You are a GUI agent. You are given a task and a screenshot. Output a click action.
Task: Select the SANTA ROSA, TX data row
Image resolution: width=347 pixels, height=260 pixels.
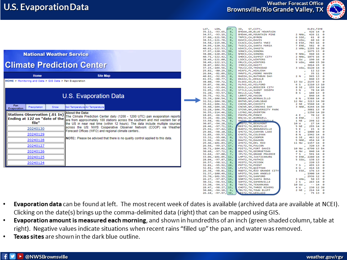tap(264, 179)
